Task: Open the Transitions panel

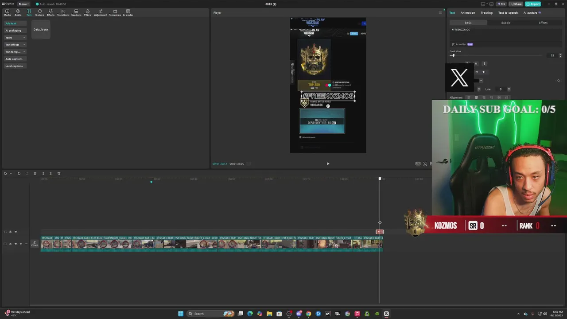Action: pyautogui.click(x=63, y=12)
